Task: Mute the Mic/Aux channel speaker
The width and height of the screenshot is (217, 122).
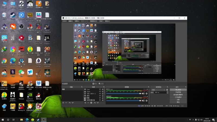Action: point(143,94)
